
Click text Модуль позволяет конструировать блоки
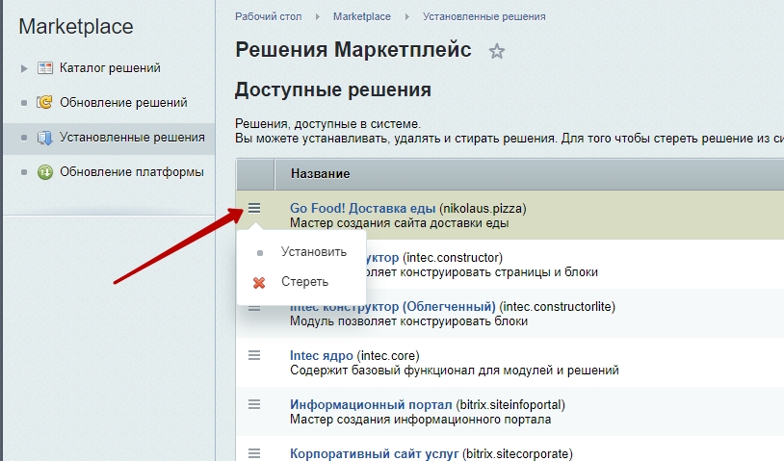pyautogui.click(x=409, y=320)
